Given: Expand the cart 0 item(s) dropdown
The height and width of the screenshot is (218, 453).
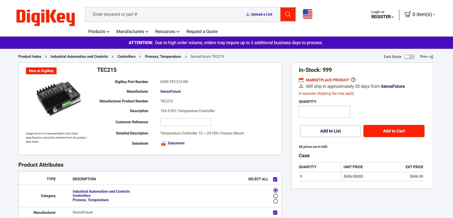Looking at the screenshot, I should click(x=424, y=14).
